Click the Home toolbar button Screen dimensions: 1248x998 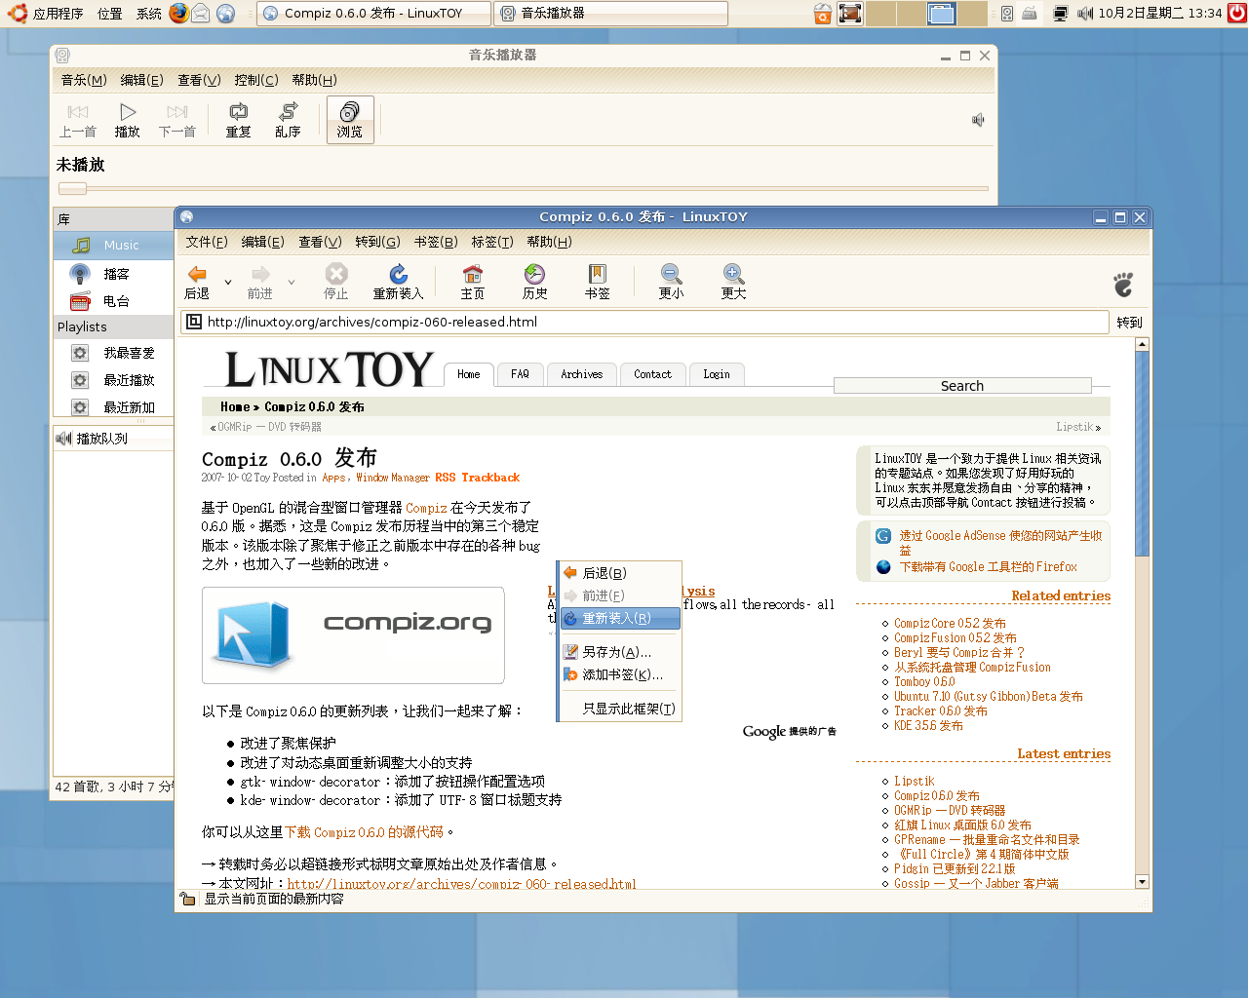473,282
